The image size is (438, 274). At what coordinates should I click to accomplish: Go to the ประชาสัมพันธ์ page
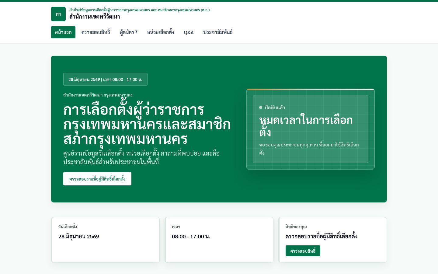(218, 32)
